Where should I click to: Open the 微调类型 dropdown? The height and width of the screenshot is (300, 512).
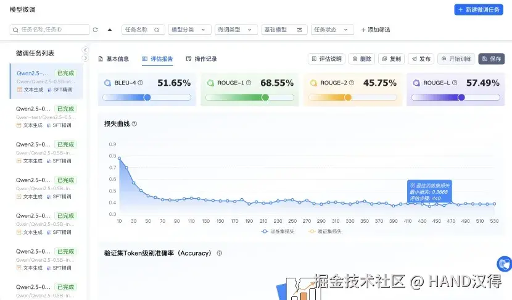point(236,30)
